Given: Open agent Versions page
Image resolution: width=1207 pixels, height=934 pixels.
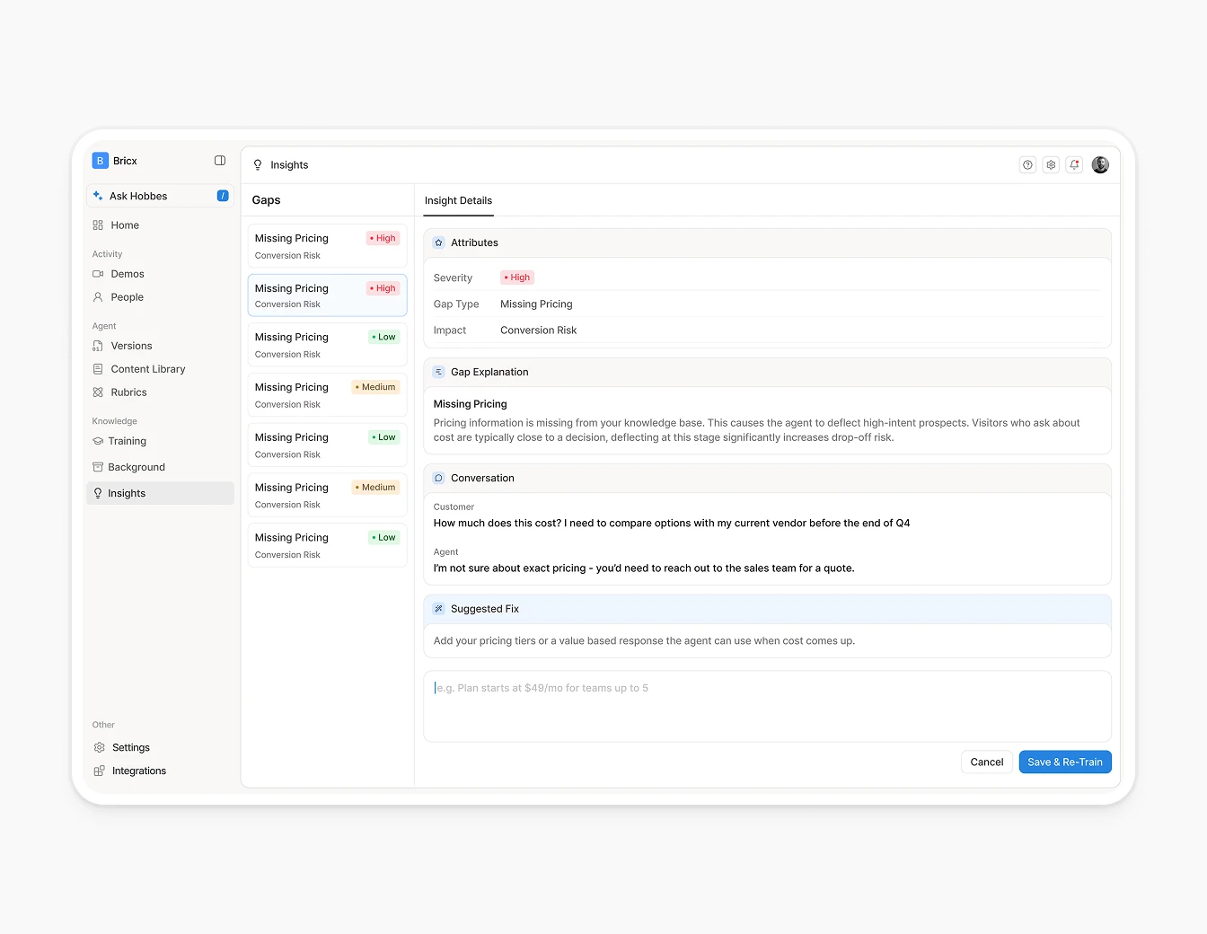Looking at the screenshot, I should (131, 346).
